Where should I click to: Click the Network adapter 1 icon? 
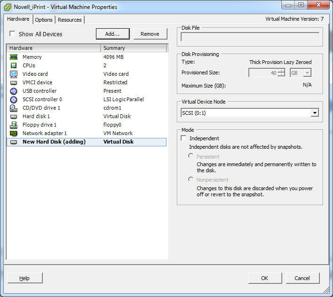tap(14, 133)
